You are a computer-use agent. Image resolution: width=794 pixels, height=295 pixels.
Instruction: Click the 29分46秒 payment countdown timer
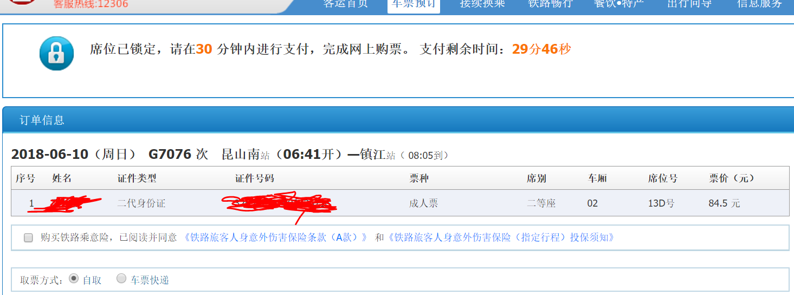[x=541, y=49]
